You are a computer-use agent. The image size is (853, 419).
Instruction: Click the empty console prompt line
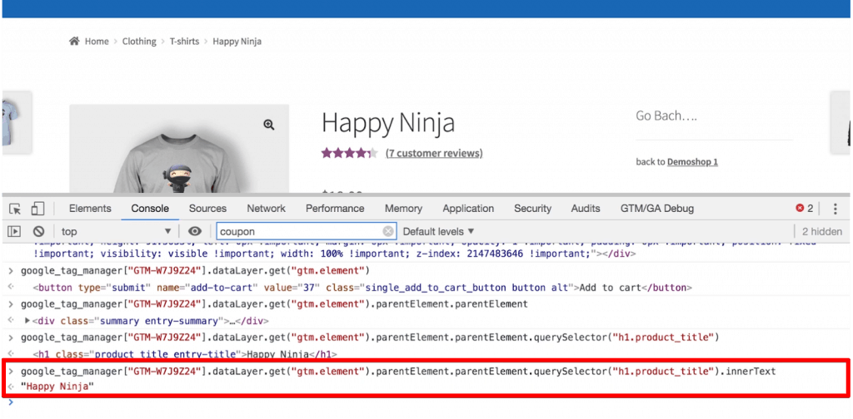pos(426,403)
